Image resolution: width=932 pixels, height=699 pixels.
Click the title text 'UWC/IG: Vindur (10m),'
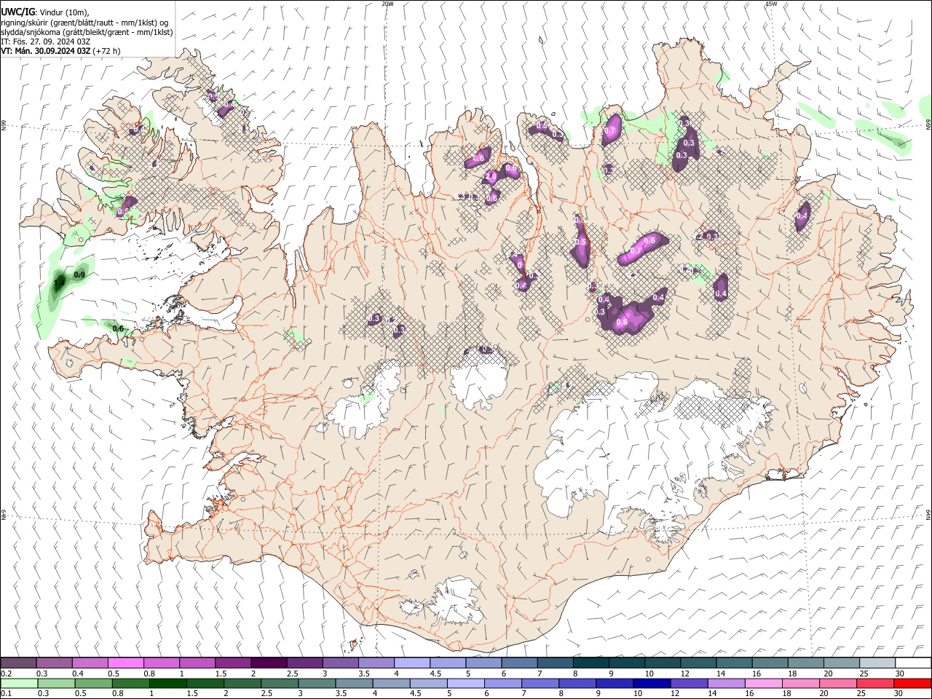click(45, 12)
